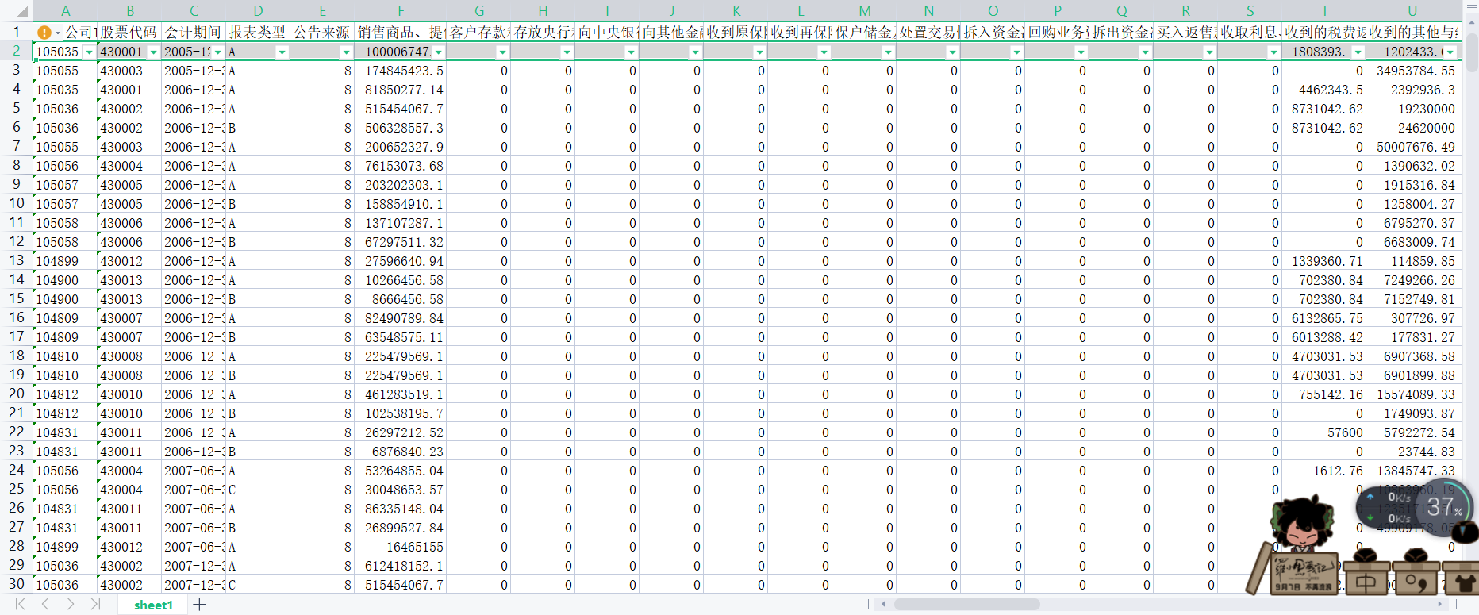This screenshot has height=615, width=1479.
Task: Open the filter dropdown in column A
Action: point(89,52)
